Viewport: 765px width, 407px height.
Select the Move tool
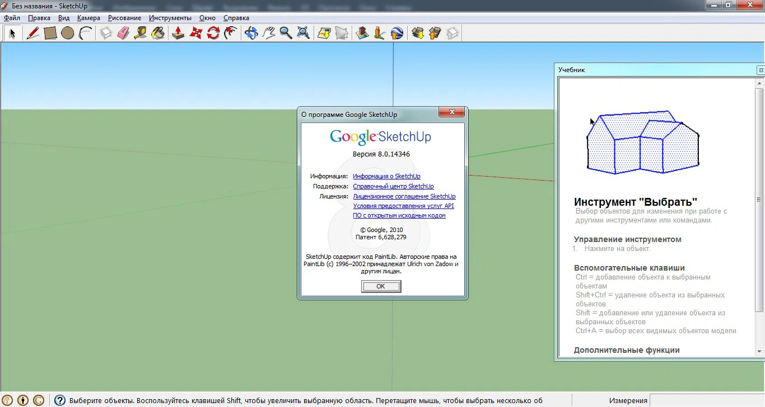coord(195,33)
